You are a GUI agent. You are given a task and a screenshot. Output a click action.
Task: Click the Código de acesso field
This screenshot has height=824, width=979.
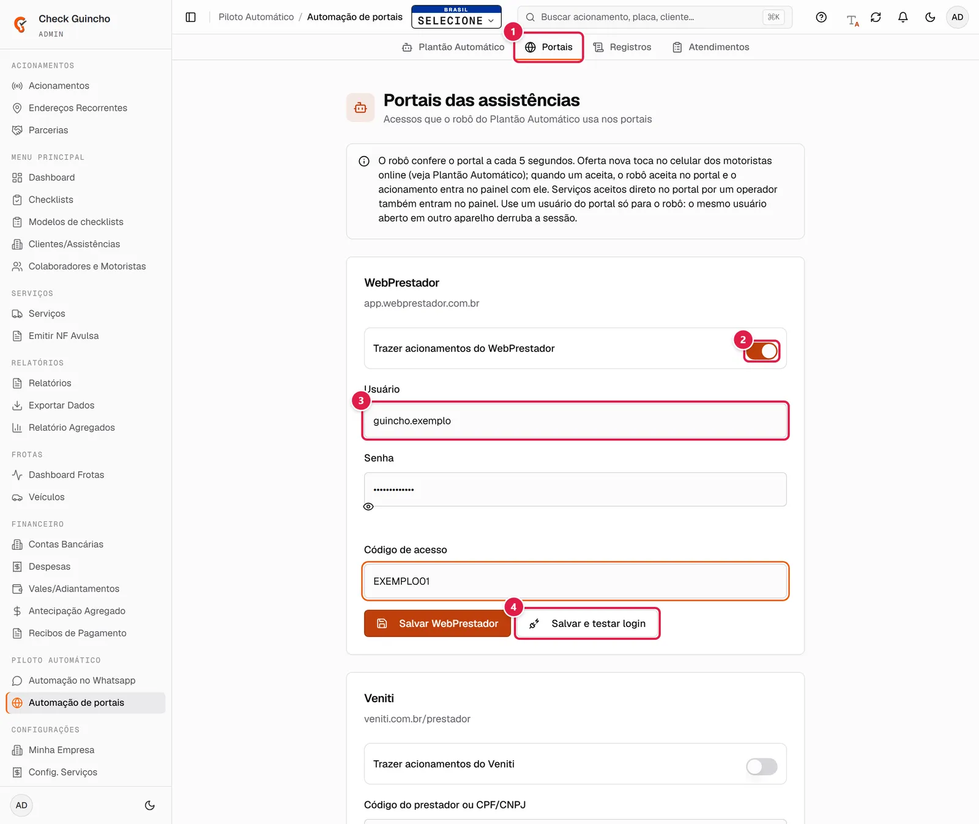(x=575, y=581)
